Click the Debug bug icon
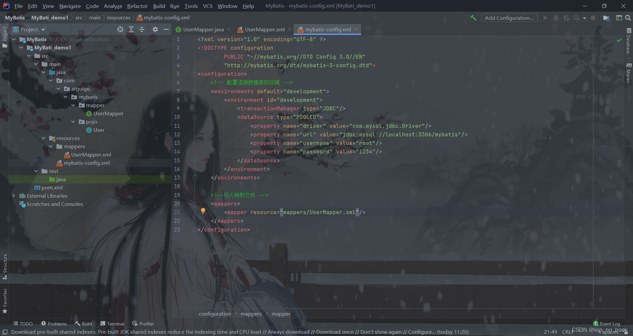Image resolution: width=633 pixels, height=336 pixels. pyautogui.click(x=556, y=18)
